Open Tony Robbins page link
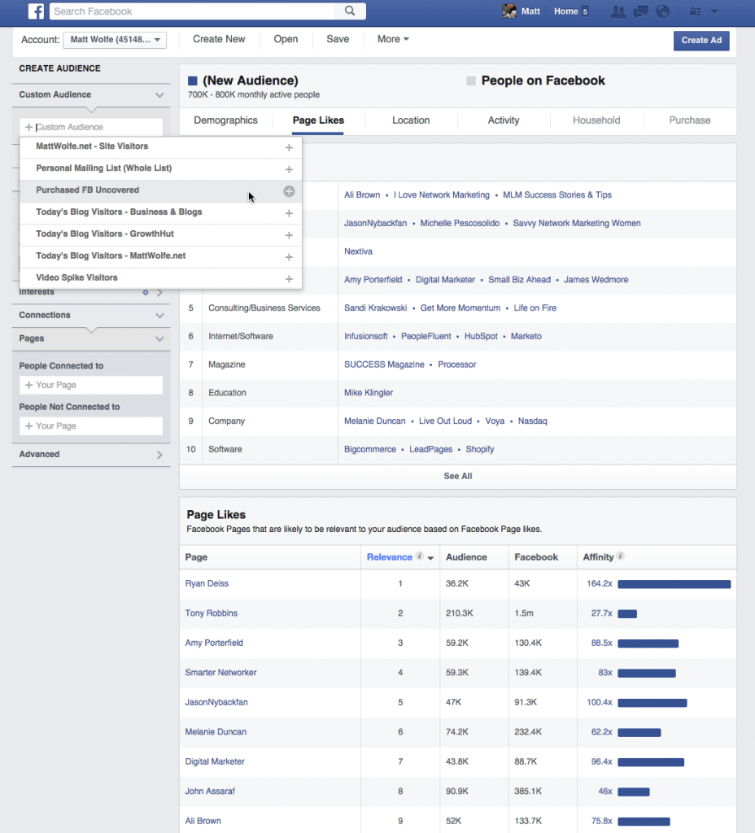Viewport: 755px width, 833px height. [x=212, y=613]
